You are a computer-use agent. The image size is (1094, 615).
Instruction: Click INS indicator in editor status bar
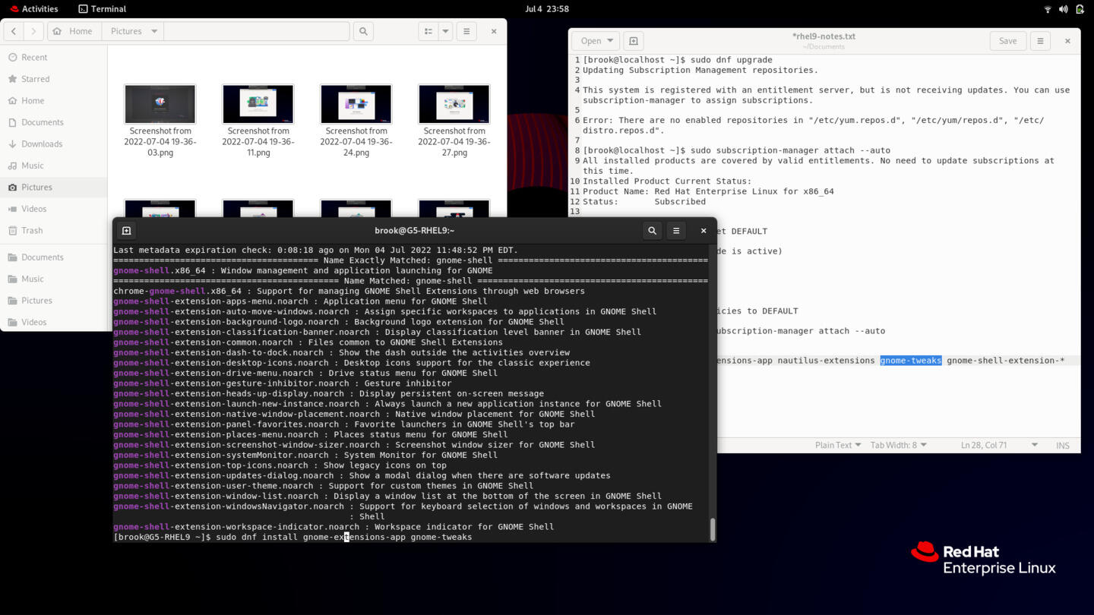click(x=1063, y=446)
